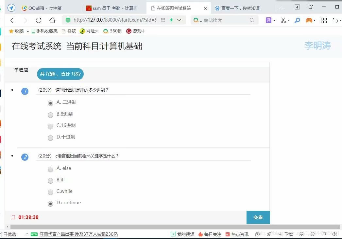
Task: Open 我的视频 in status bar
Action: (182, 234)
